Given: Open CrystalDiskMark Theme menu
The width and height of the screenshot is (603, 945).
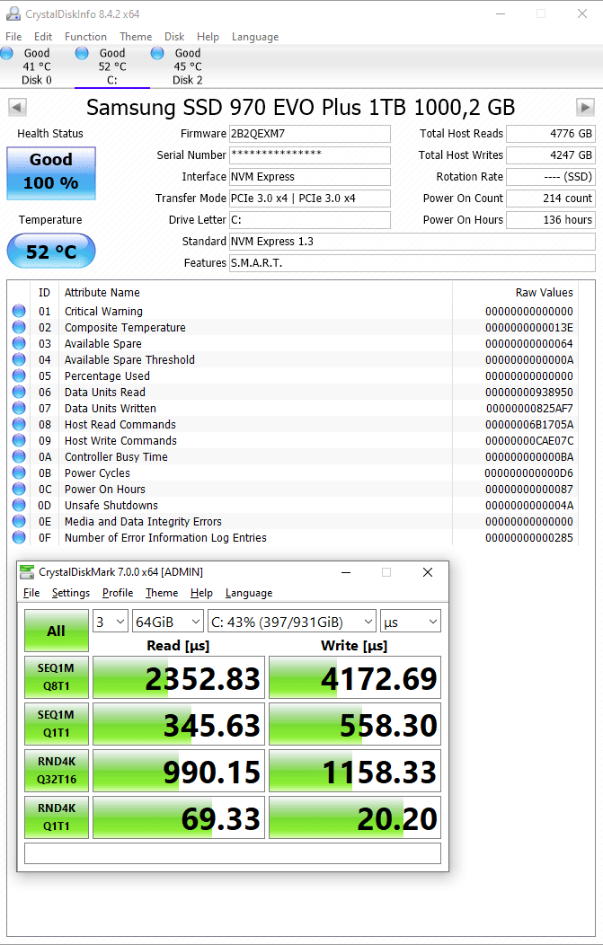Looking at the screenshot, I should (162, 593).
